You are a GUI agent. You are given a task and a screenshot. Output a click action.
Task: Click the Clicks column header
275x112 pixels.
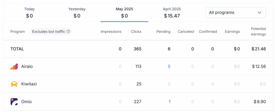pyautogui.click(x=136, y=32)
